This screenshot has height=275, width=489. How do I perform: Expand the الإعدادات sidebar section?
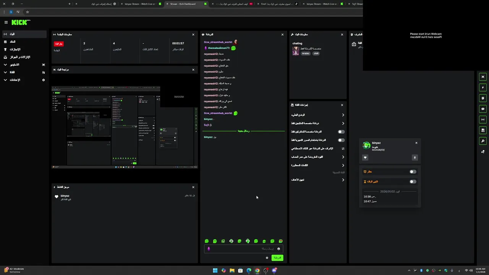click(x=24, y=80)
